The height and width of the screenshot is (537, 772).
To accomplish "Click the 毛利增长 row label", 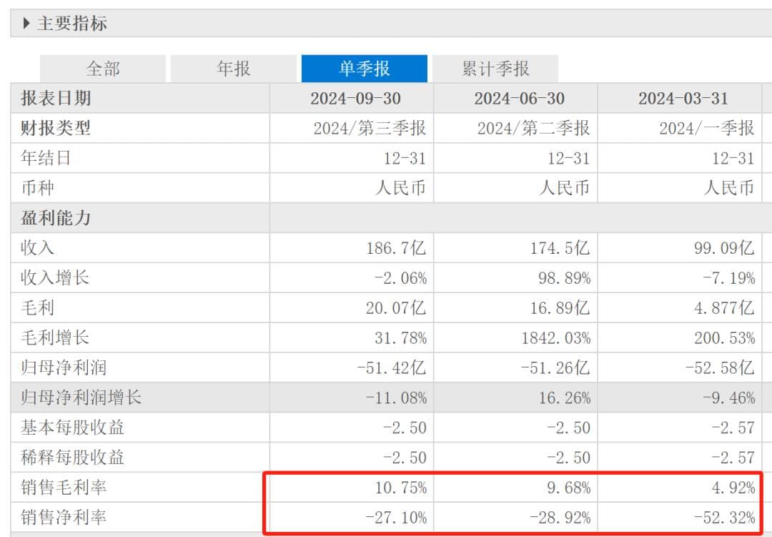I will 56,338.
